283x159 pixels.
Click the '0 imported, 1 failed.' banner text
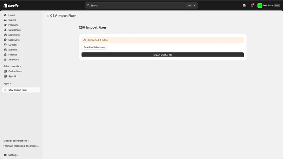tap(98, 40)
